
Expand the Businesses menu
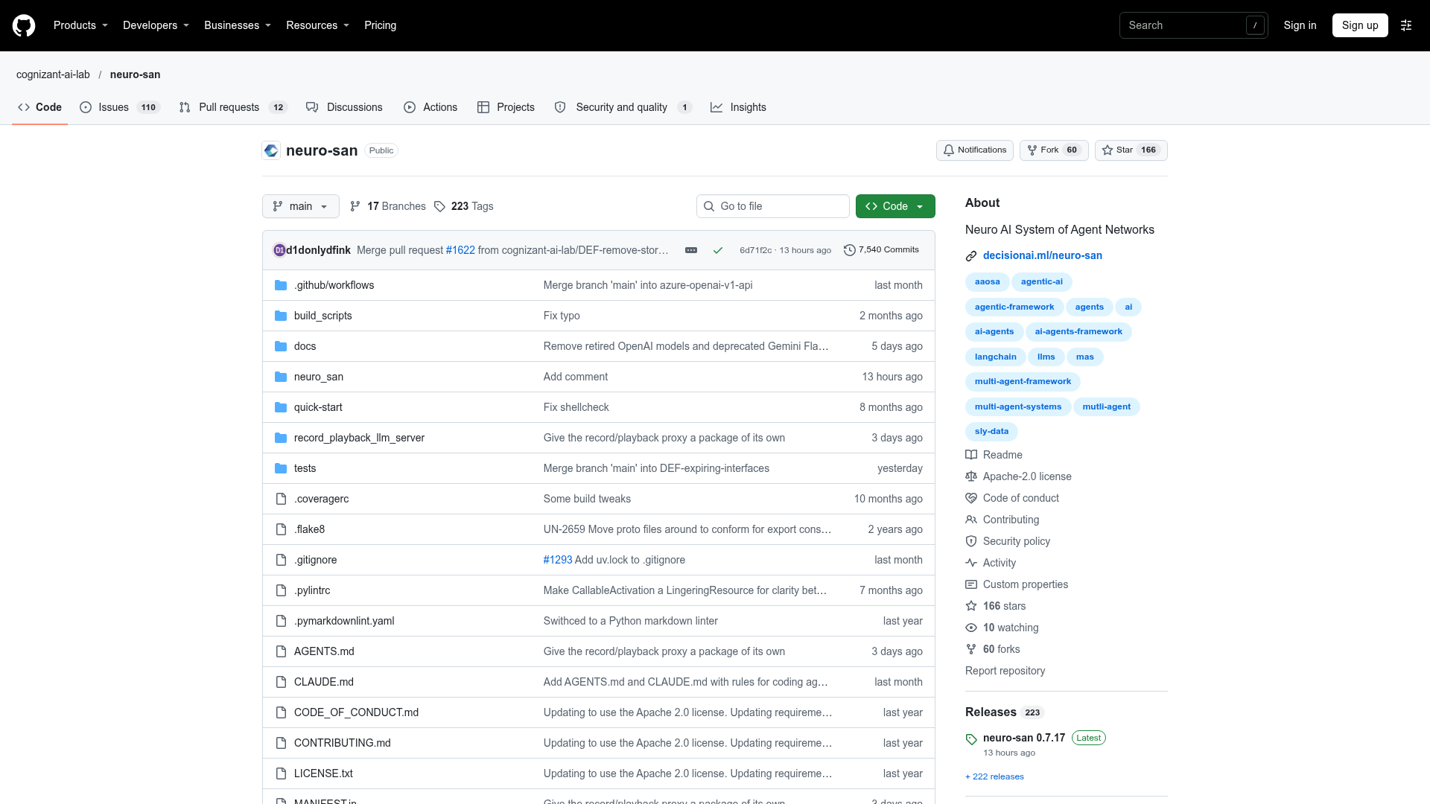click(238, 25)
